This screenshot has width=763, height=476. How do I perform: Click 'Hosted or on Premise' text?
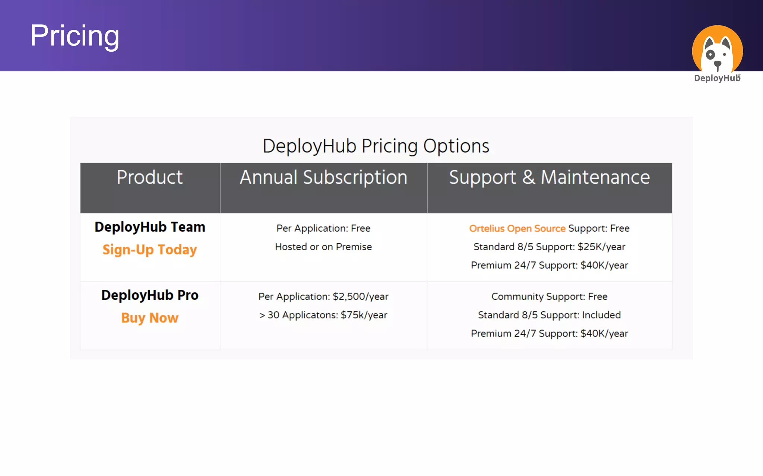click(323, 247)
